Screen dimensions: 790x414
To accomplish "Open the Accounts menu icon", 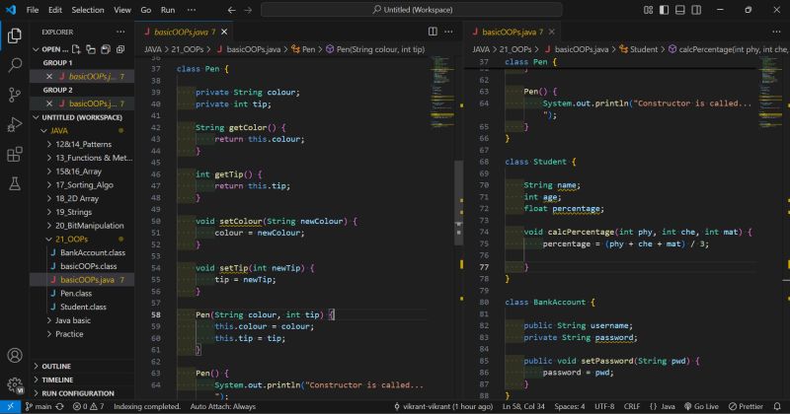I will tap(15, 355).
